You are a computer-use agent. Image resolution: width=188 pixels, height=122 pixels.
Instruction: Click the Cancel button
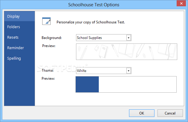[x=170, y=113]
